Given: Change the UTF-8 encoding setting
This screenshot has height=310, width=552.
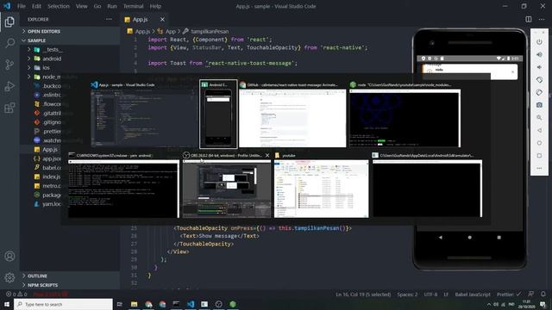Looking at the screenshot, I should pos(430,294).
